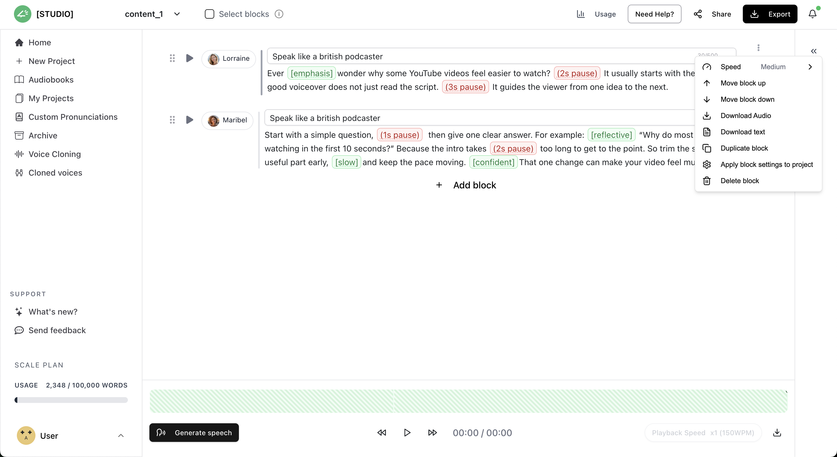Open the block three-dot options menu
This screenshot has width=837, height=457.
pyautogui.click(x=758, y=48)
